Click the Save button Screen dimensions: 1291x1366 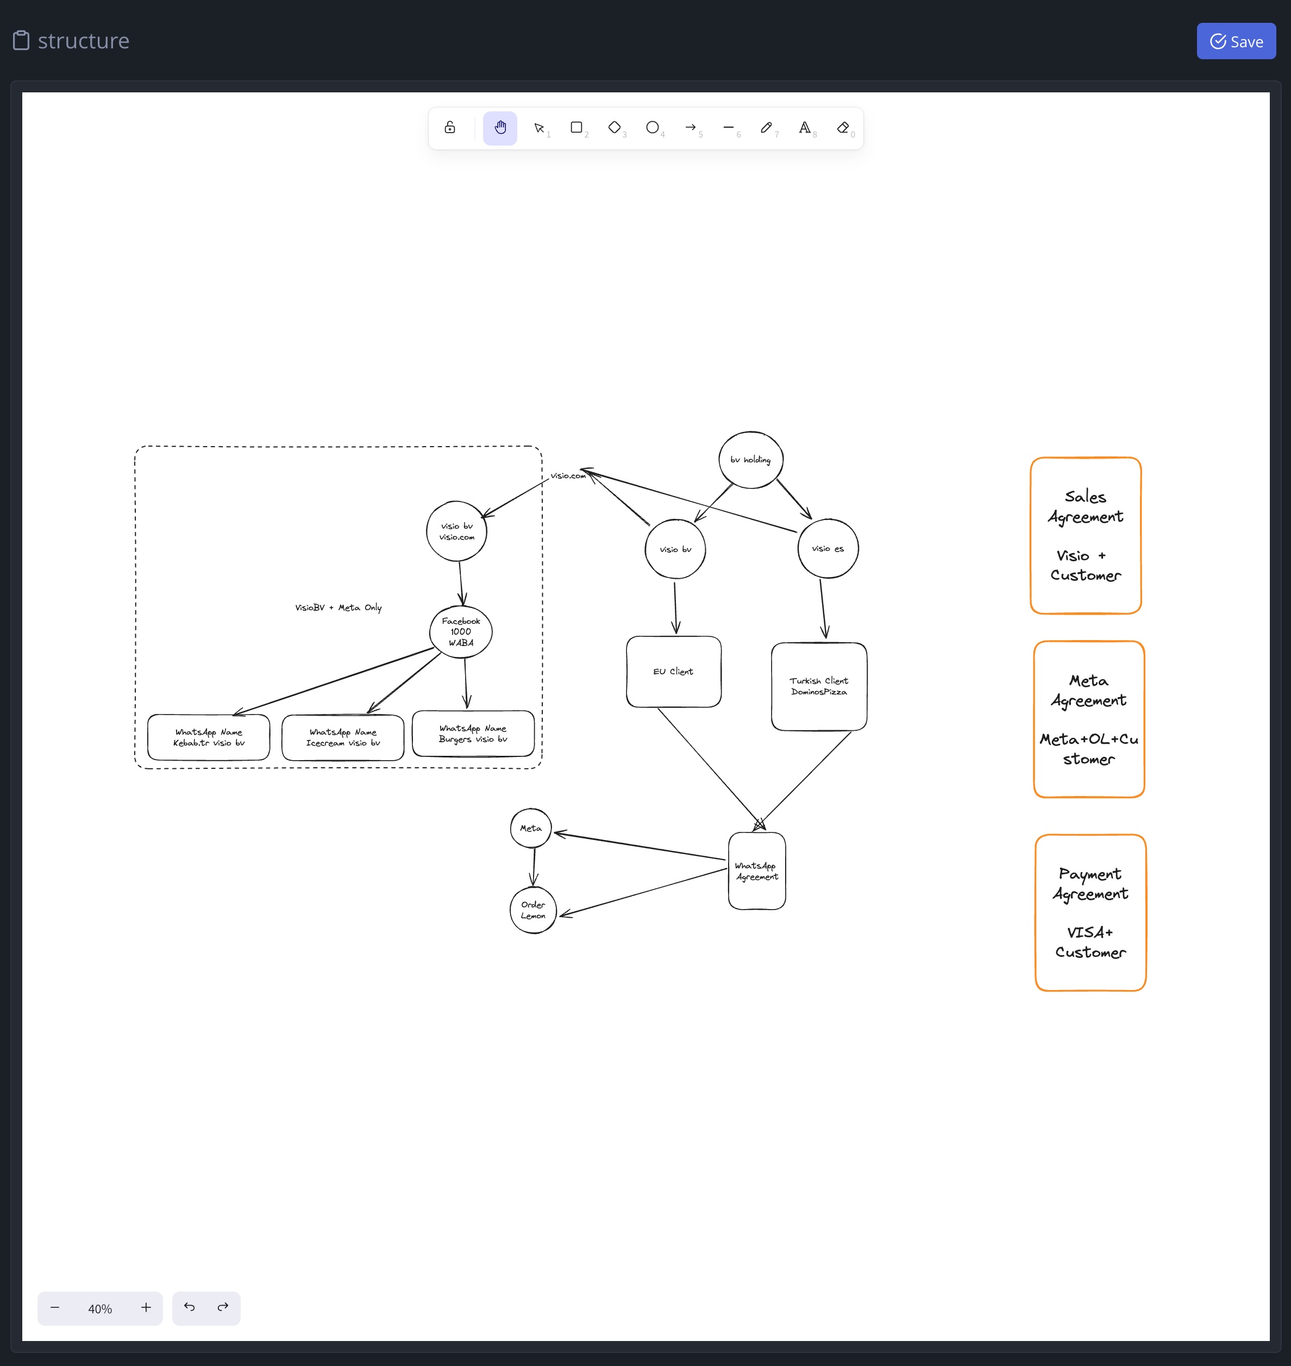(x=1236, y=41)
